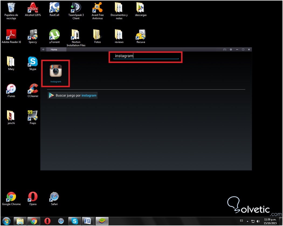
Task: Launch TeamSpeak 3 Client shortcut
Action: 76,11
